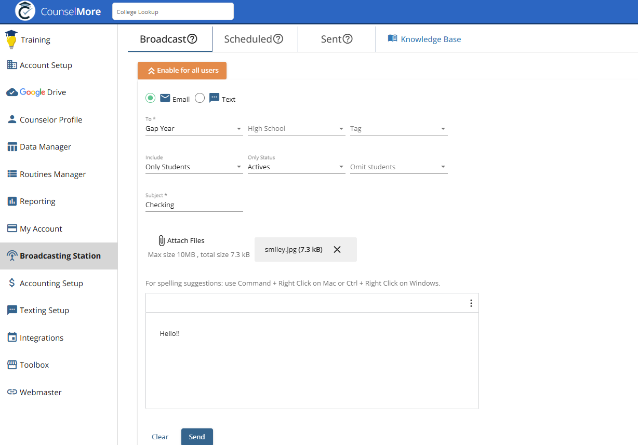Open the Include Only Students dropdown

[x=194, y=167]
